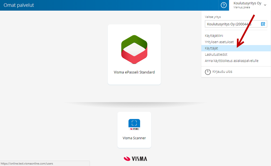Click the Visma Scanner label
Viewport: 271px width, 166px height.
(x=134, y=138)
